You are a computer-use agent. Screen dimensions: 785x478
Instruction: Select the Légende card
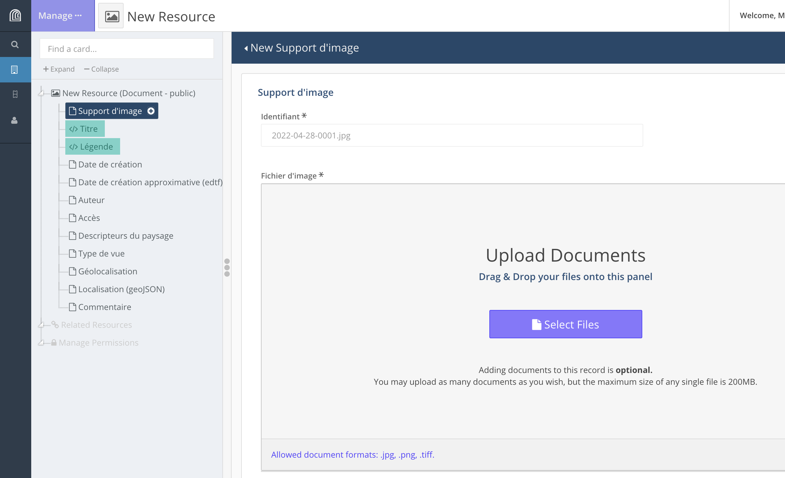tap(92, 146)
